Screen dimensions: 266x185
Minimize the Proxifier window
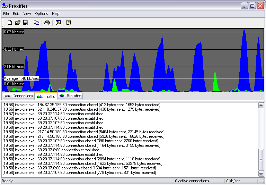[244, 6]
